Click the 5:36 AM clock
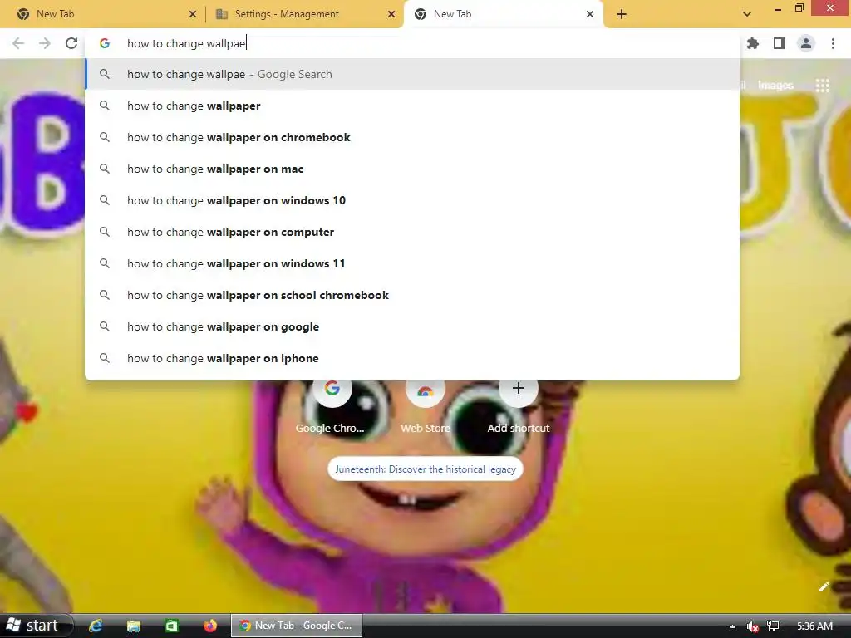Screen dimensions: 851x638 click(814, 626)
